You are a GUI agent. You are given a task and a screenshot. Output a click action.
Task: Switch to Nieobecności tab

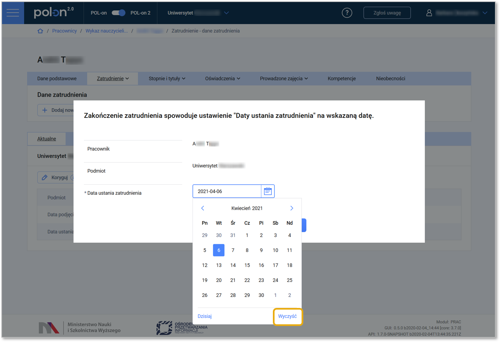pyautogui.click(x=390, y=78)
